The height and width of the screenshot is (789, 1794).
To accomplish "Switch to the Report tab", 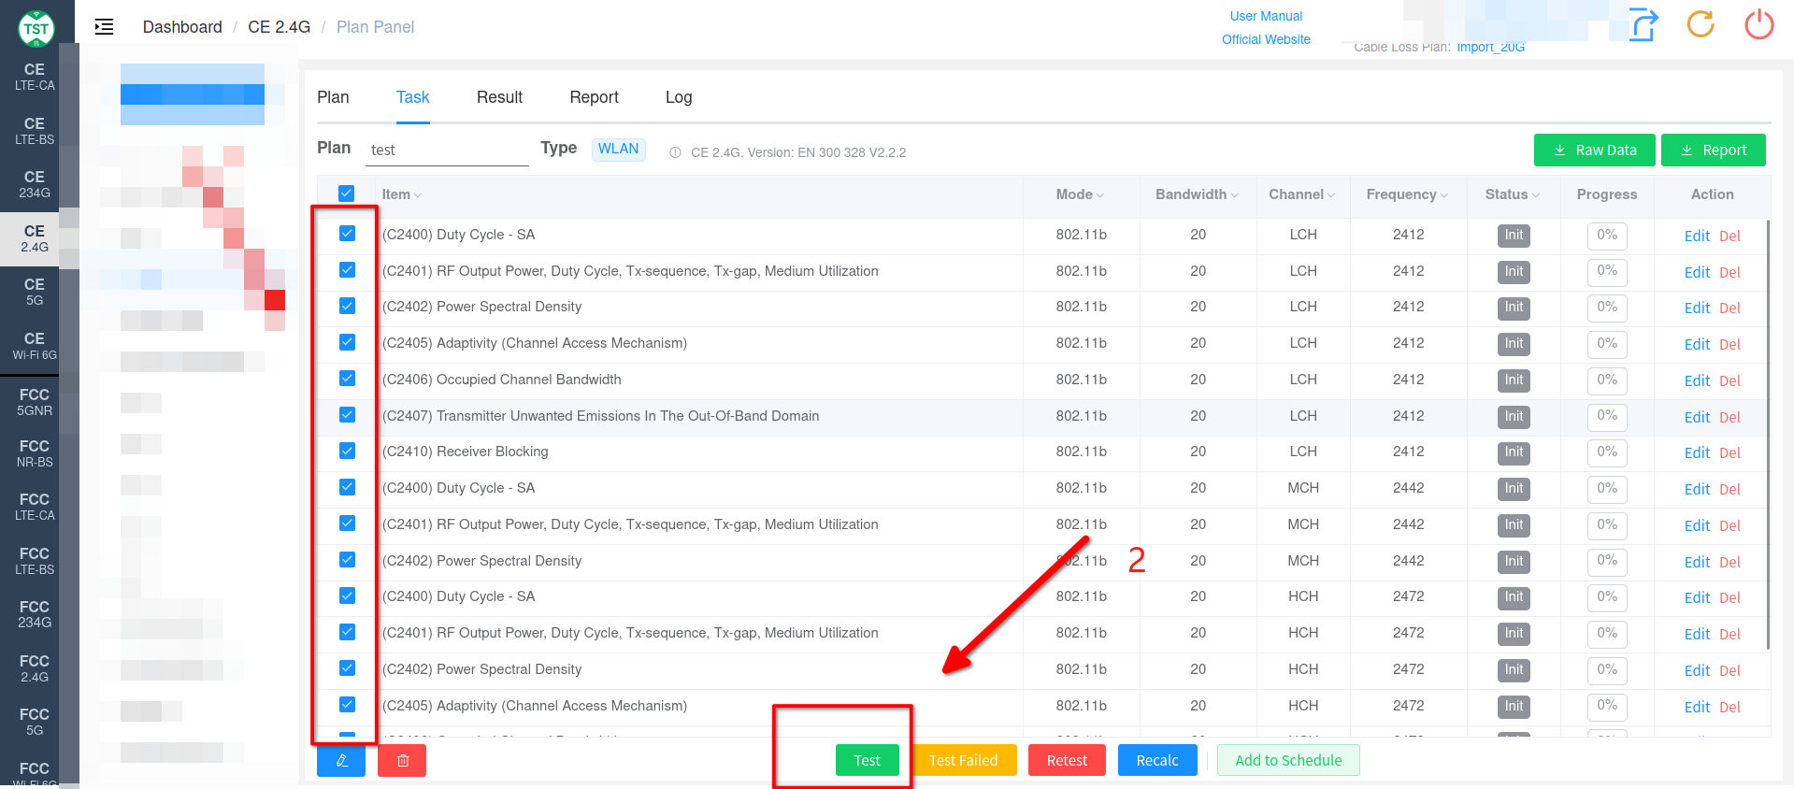I will click(x=594, y=97).
